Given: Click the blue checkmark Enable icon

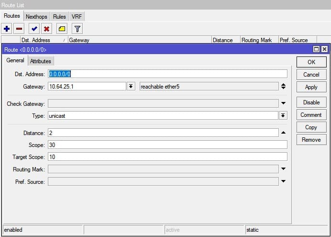Looking at the screenshot, I should [34, 29].
